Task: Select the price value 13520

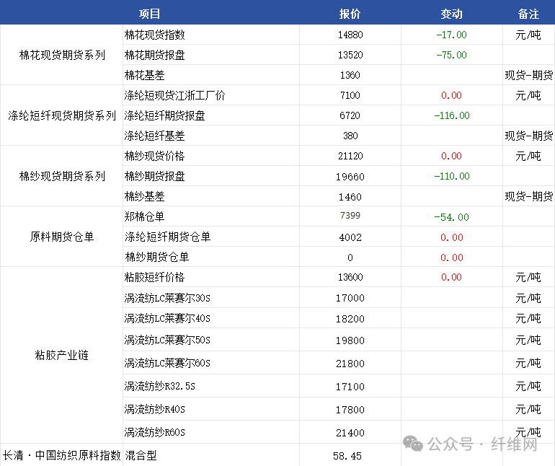Action: pos(350,55)
